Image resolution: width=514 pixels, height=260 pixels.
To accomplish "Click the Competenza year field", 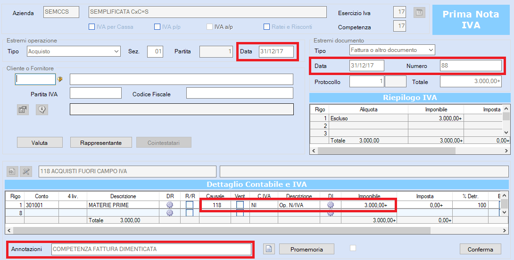I will point(399,26).
